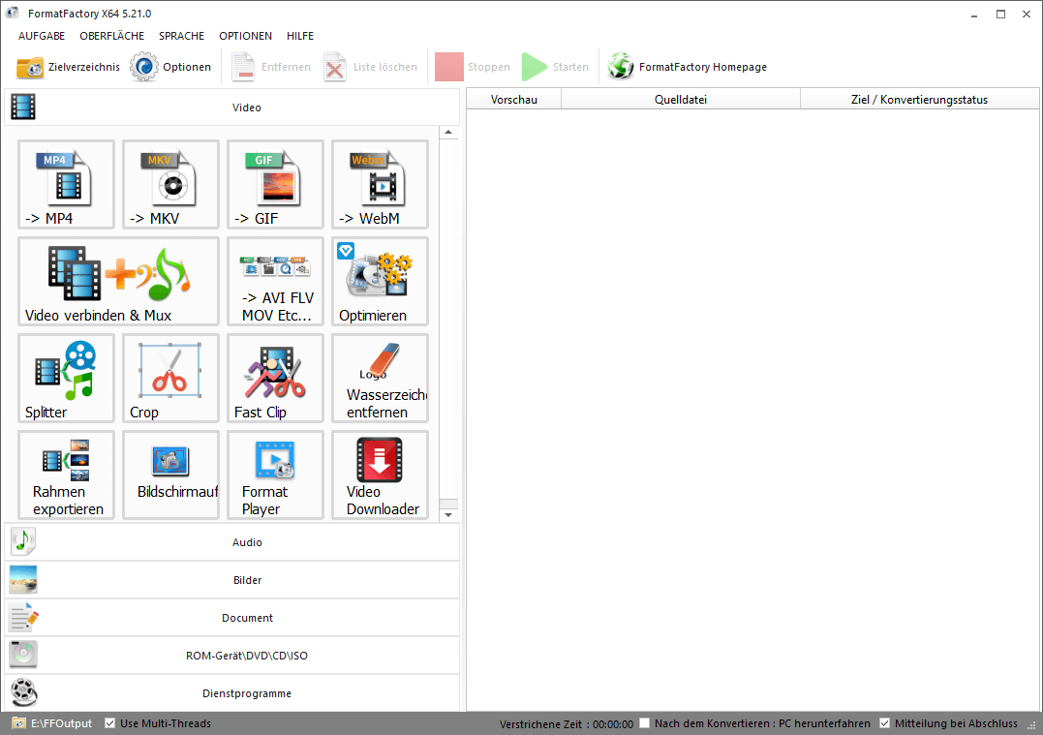This screenshot has height=735, width=1043.
Task: Click the tile panel scroll-down arrow
Action: tap(448, 515)
